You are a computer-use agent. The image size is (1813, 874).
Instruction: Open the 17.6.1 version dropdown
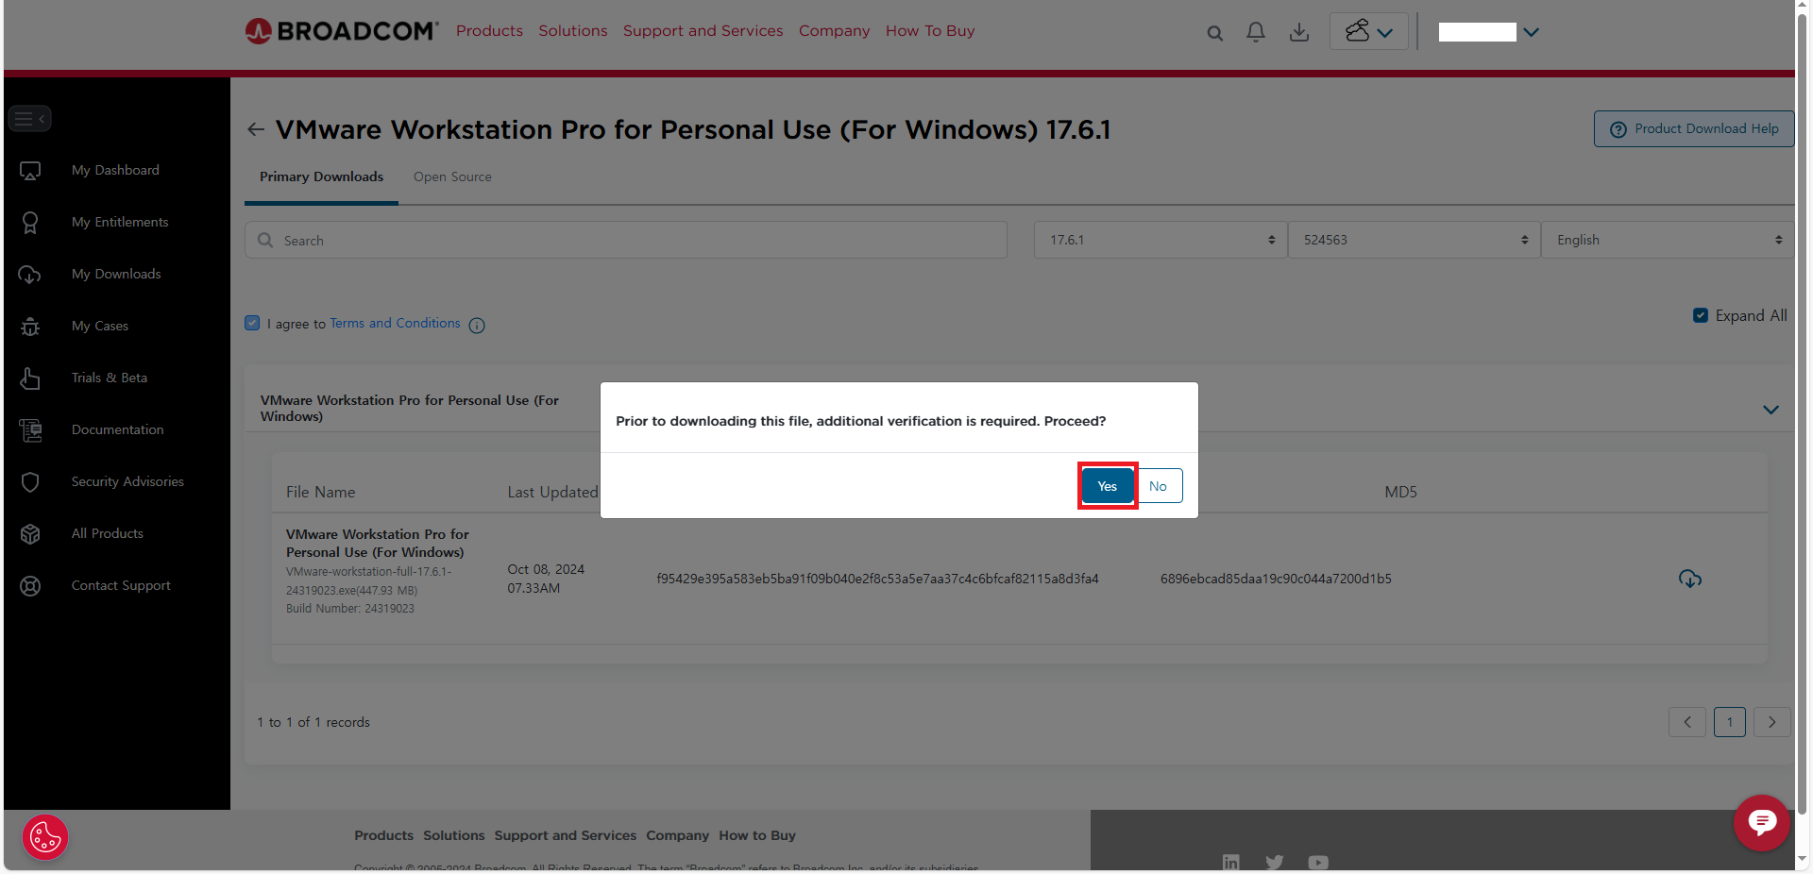pyautogui.click(x=1161, y=240)
